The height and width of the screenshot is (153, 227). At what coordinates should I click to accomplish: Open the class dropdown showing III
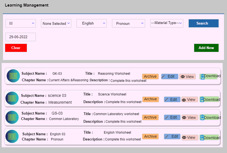click(x=20, y=23)
